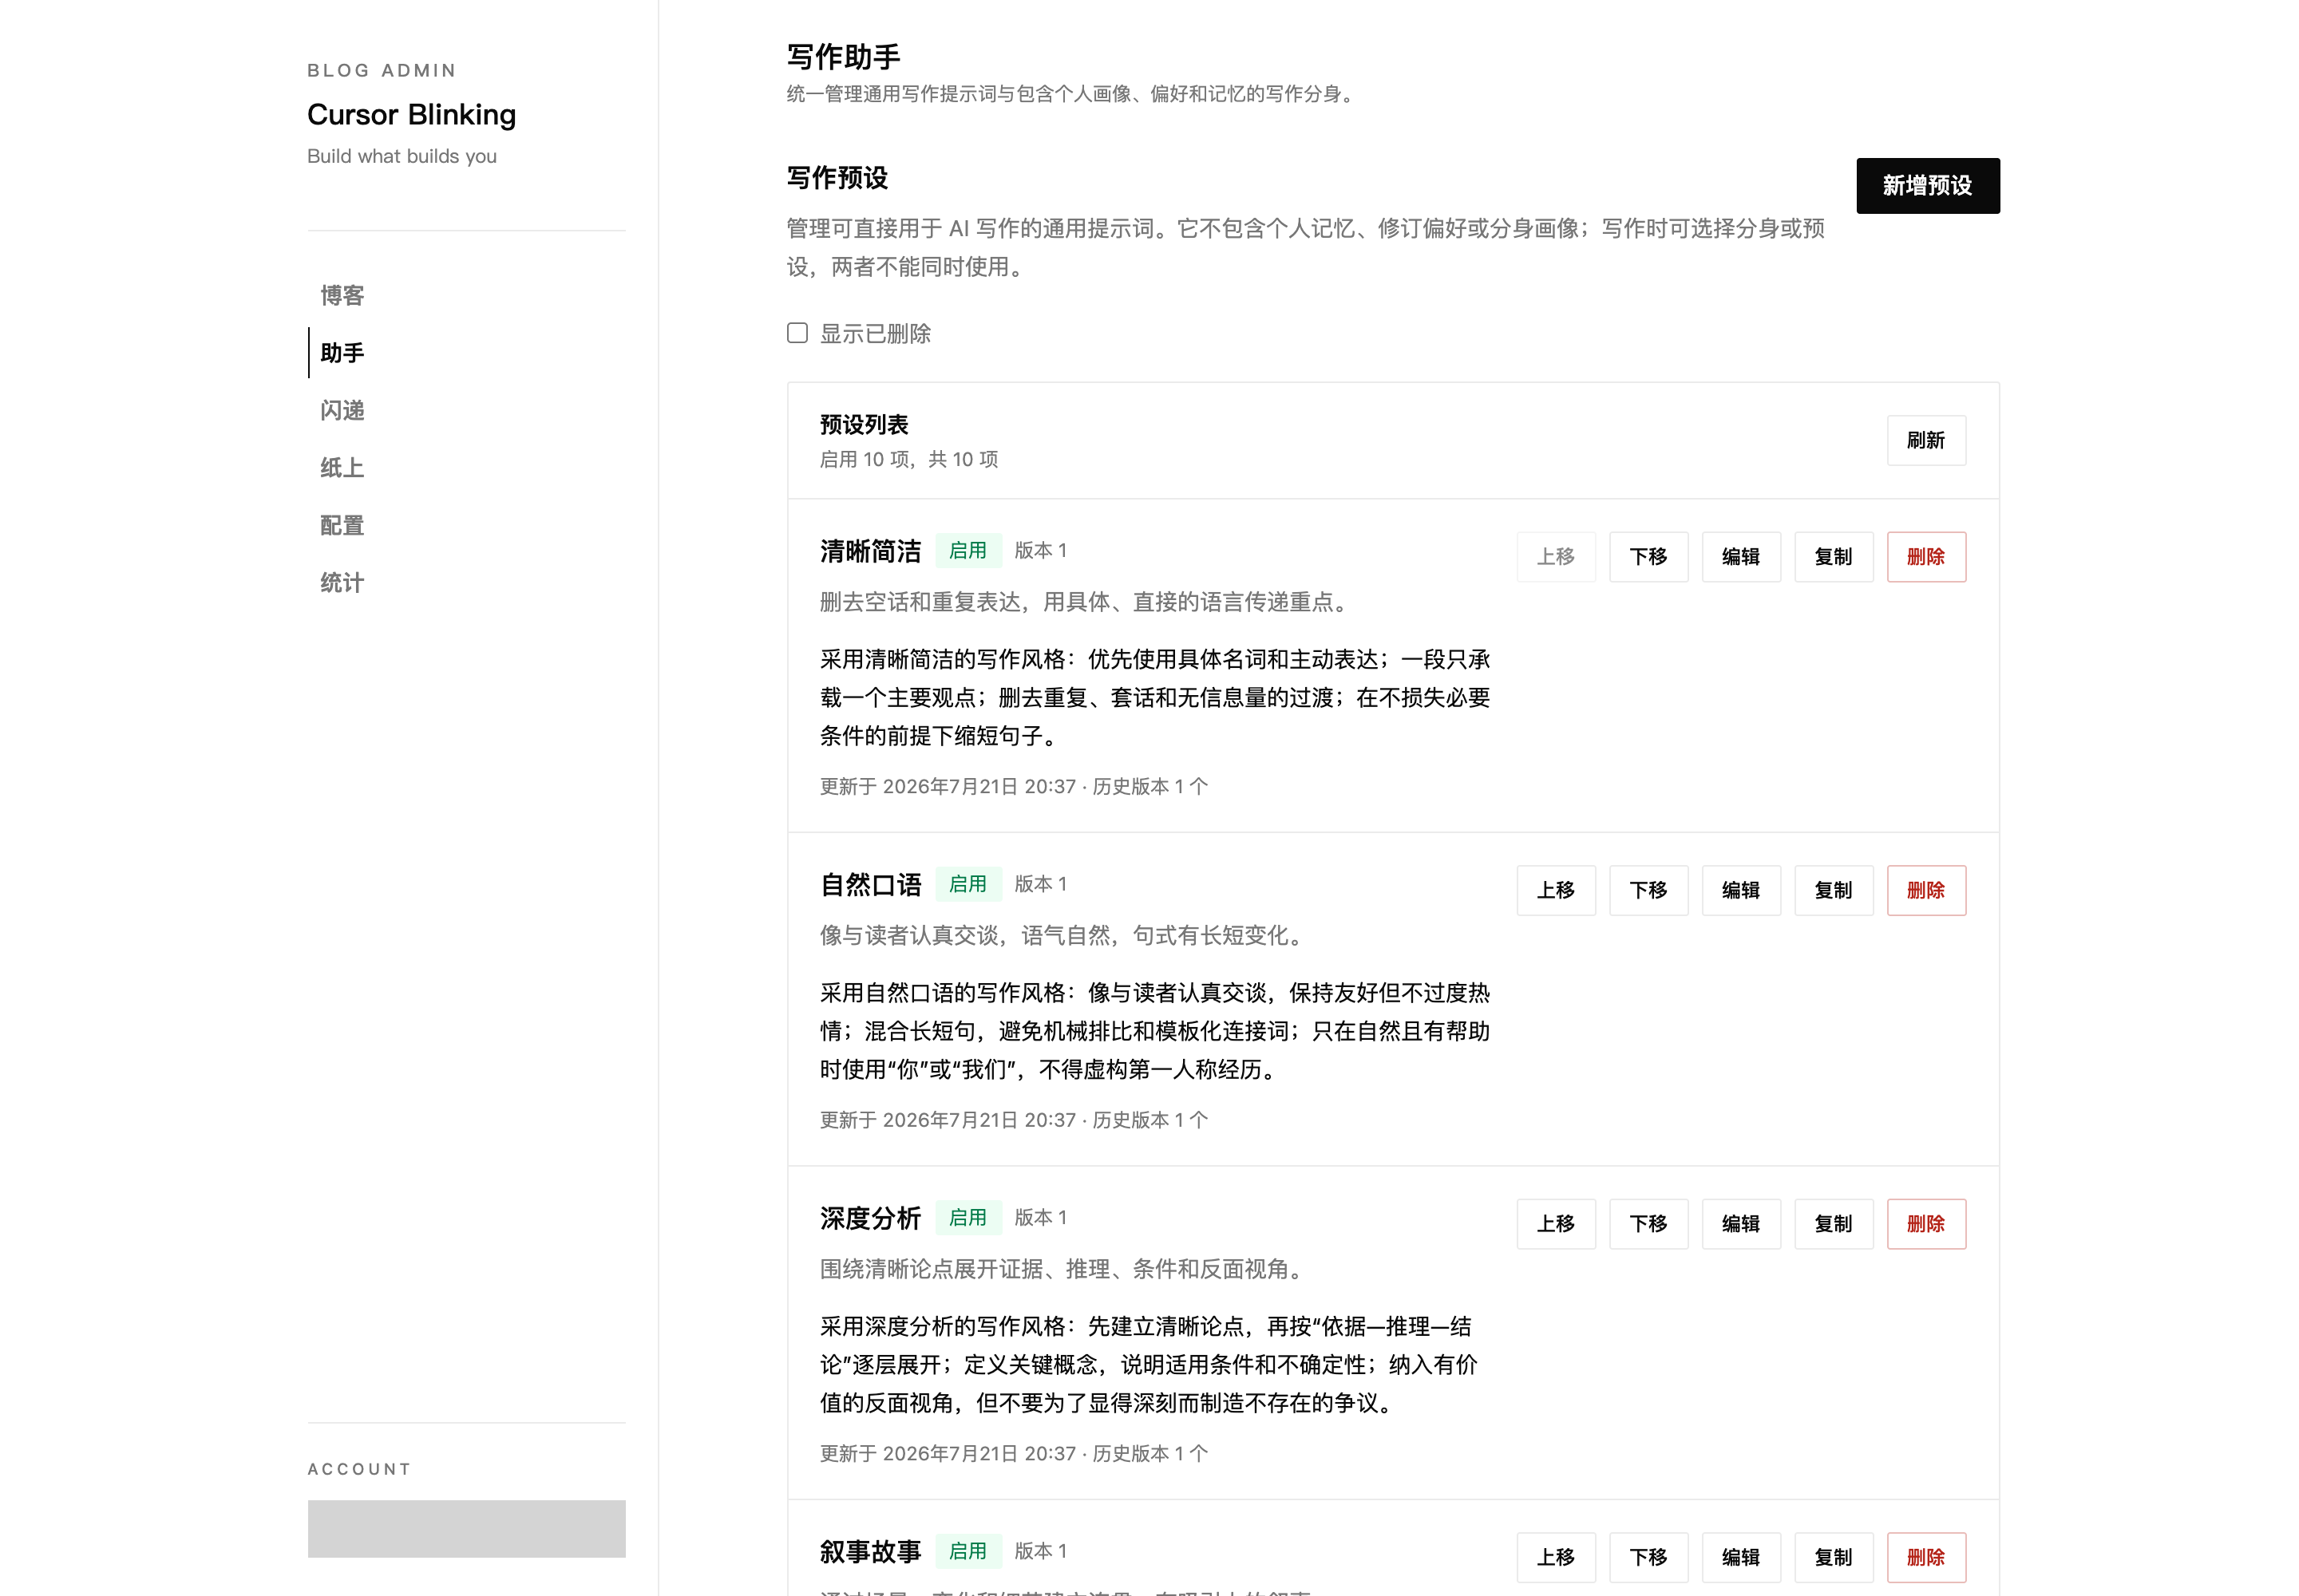The width and height of the screenshot is (2299, 1596).
Task: Click the 深度分析 preset title
Action: [x=870, y=1218]
